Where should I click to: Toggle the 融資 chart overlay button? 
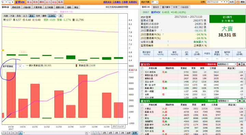(x=31, y=16)
